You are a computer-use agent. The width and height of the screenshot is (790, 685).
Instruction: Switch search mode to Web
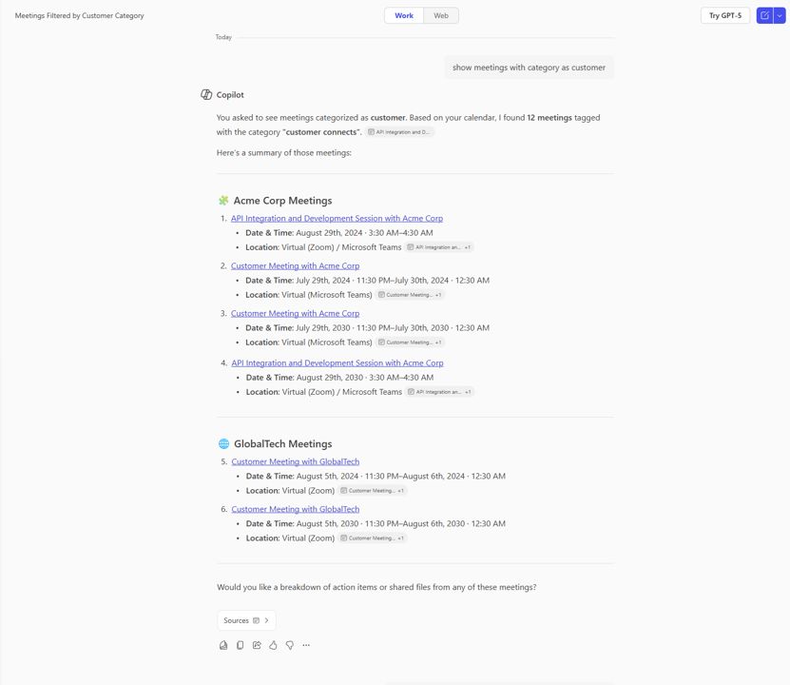coord(439,15)
